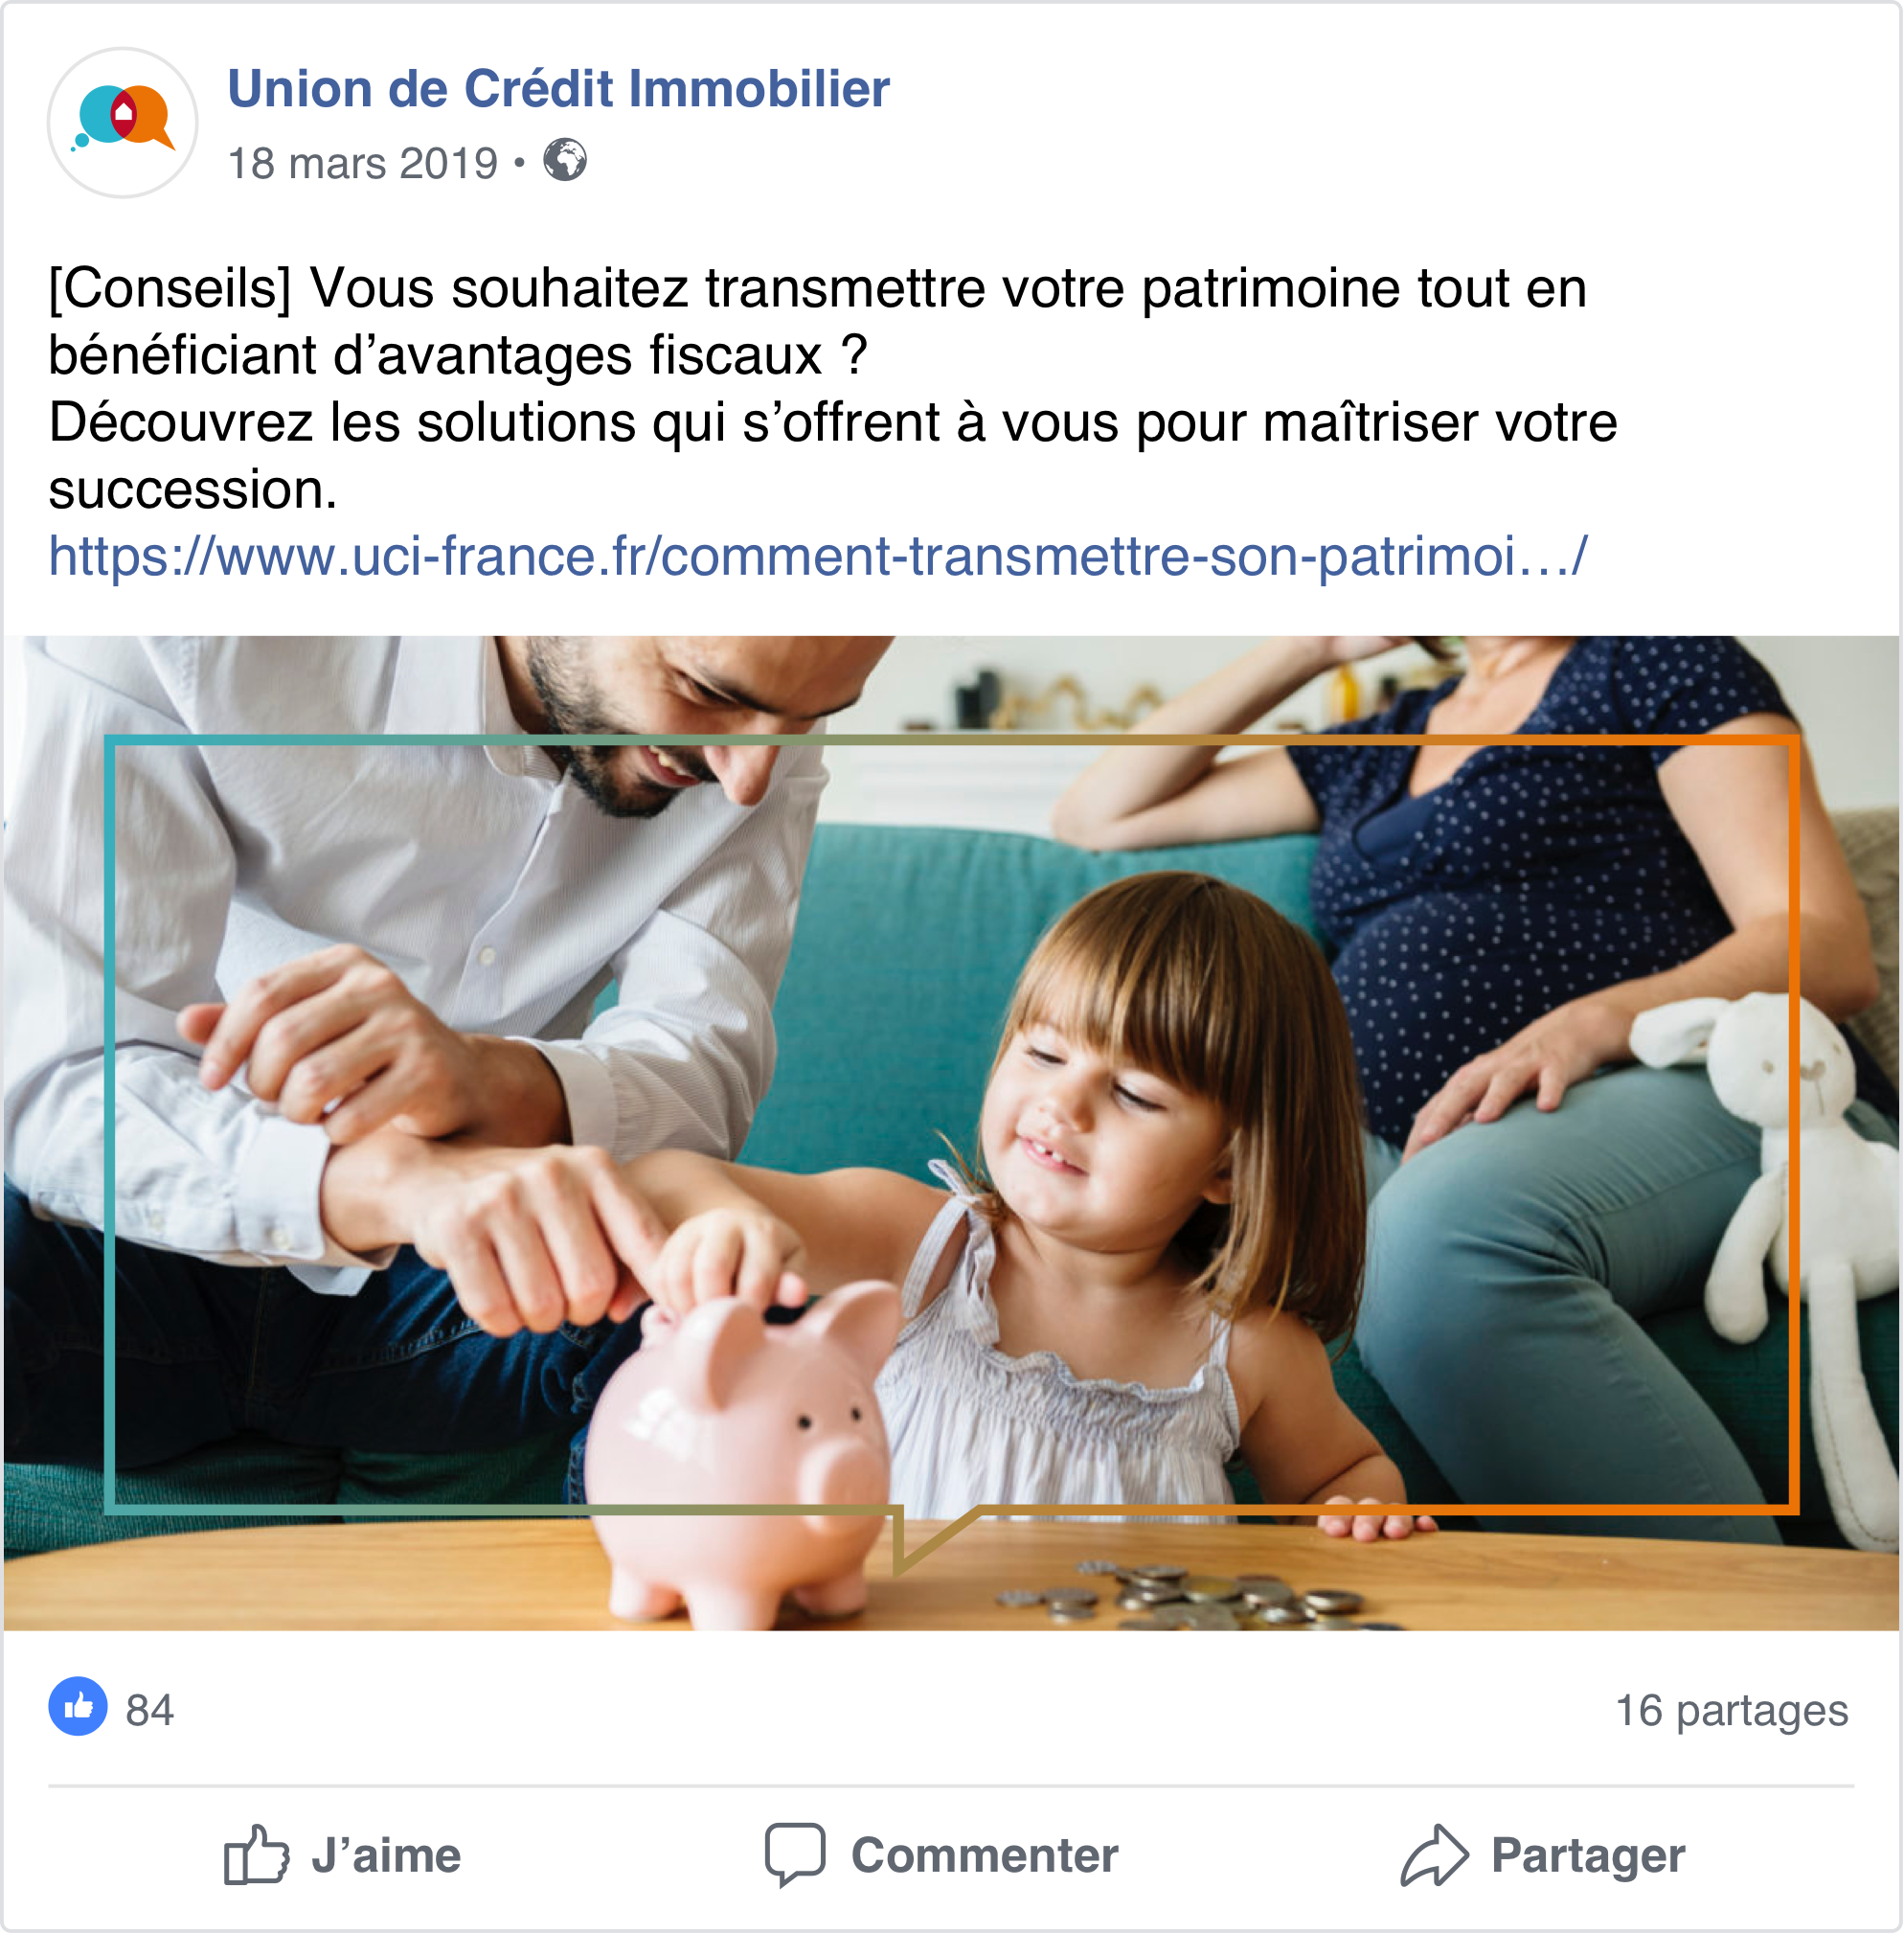Click the curved arrow icon beside Partager
This screenshot has width=1904, height=1933.
tap(1435, 1855)
